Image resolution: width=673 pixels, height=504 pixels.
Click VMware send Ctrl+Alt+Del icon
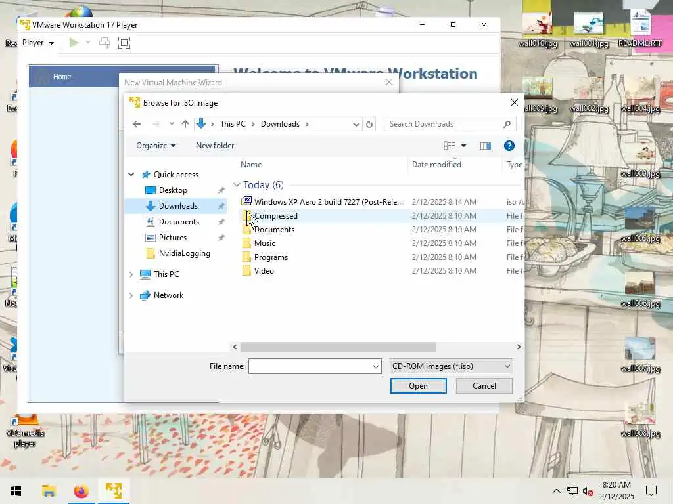tap(104, 43)
